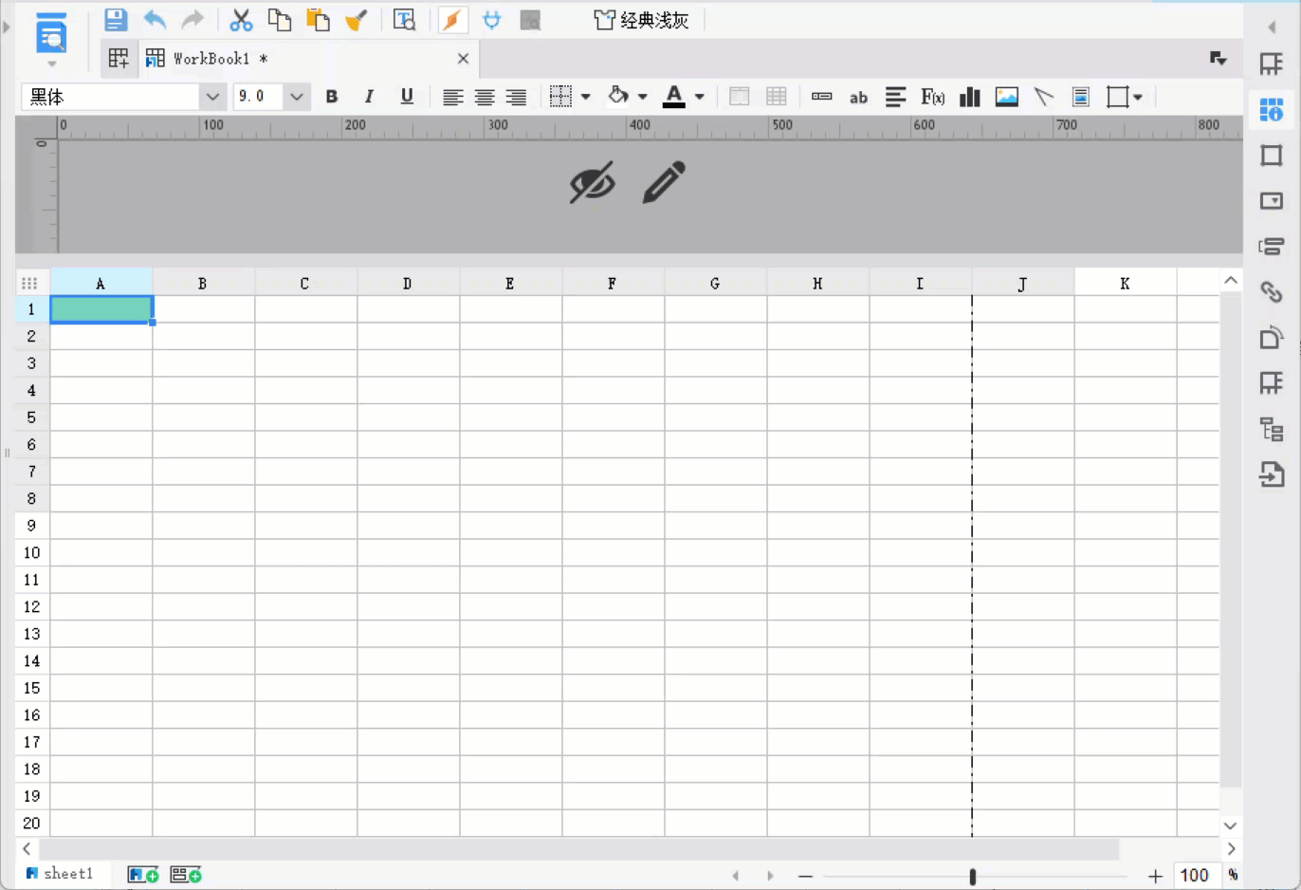Select row 17 header
The image size is (1301, 890).
[32, 742]
